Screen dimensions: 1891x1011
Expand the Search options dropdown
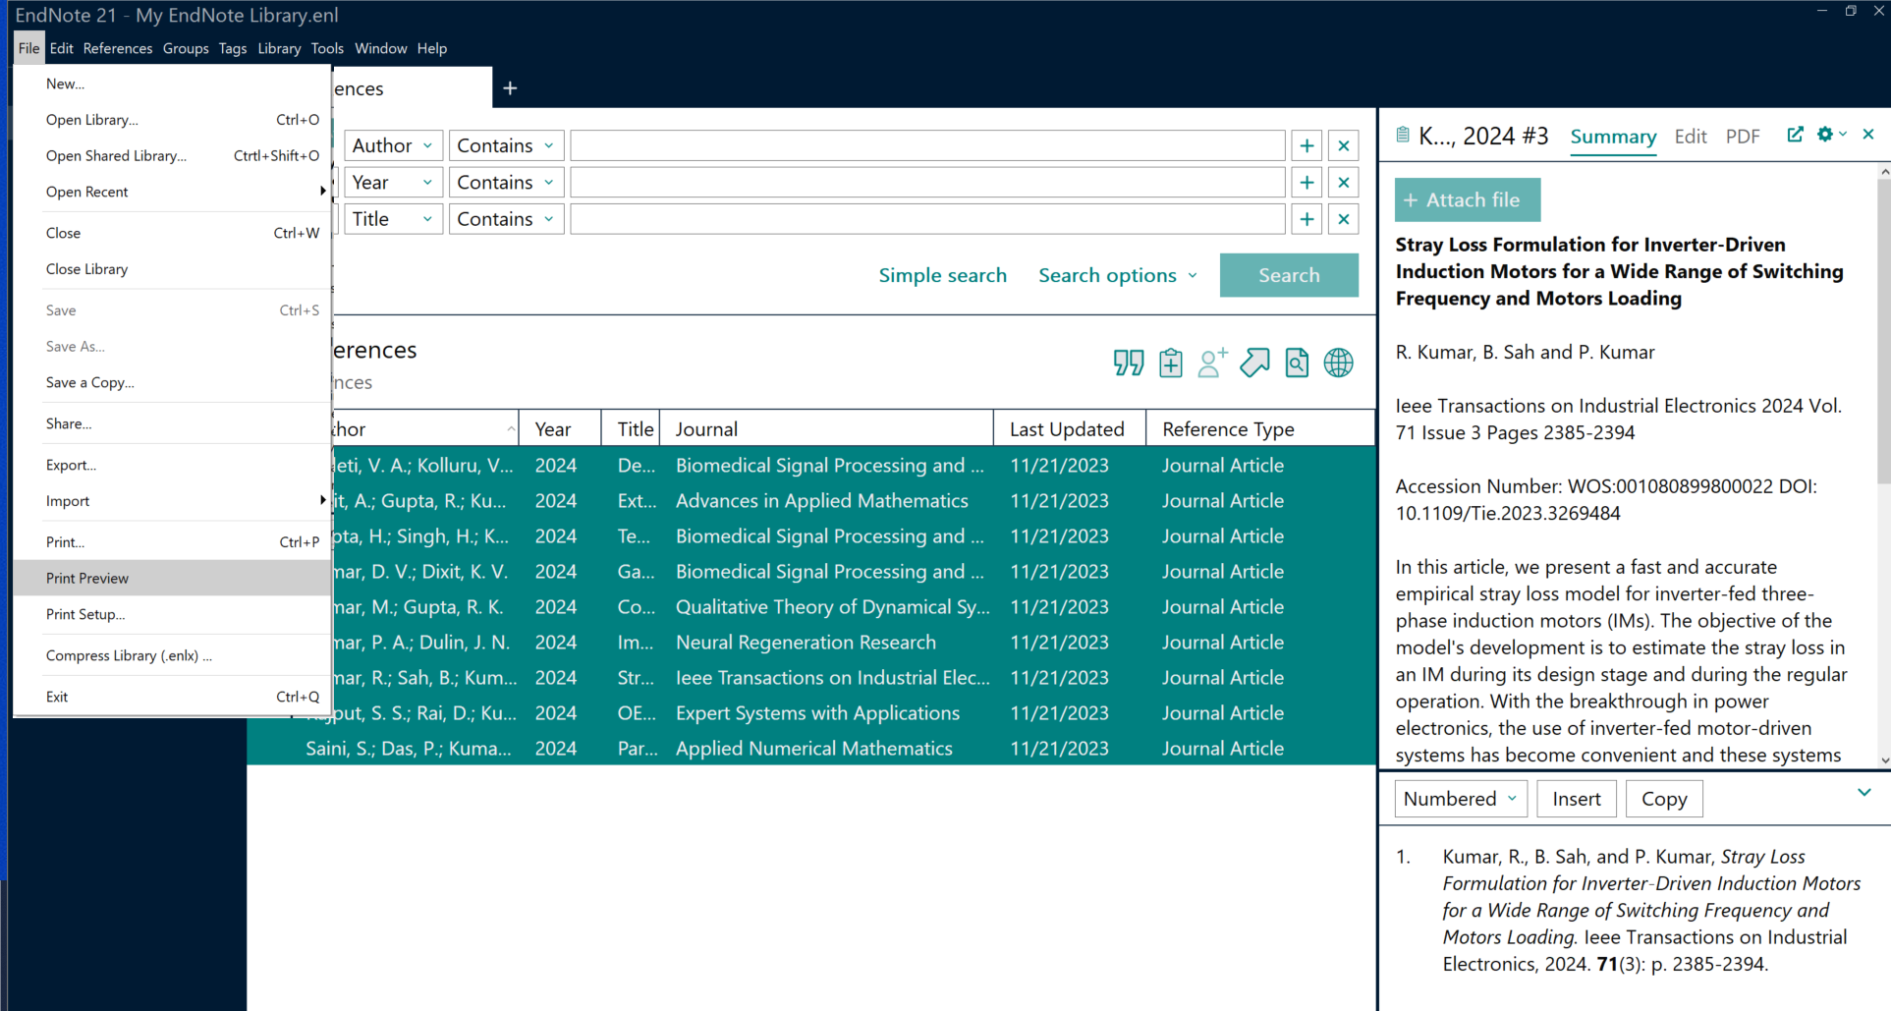click(x=1118, y=275)
